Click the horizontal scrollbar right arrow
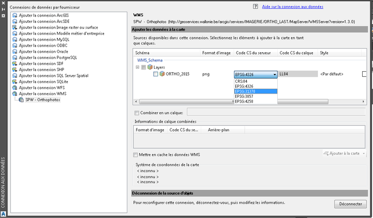Image resolution: width=373 pixels, height=218 pixels. click(363, 102)
